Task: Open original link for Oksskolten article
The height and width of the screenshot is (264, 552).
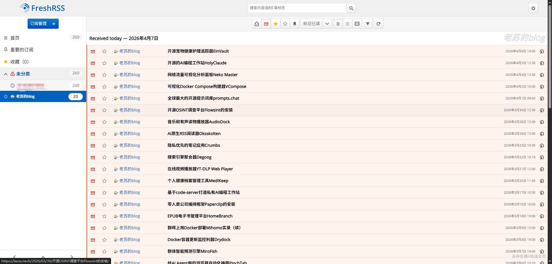Action: pyautogui.click(x=542, y=134)
